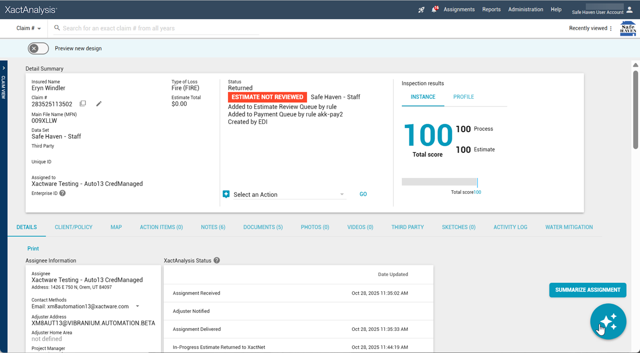
Task: Click the XactAnalysis logo
Action: pos(31,9)
